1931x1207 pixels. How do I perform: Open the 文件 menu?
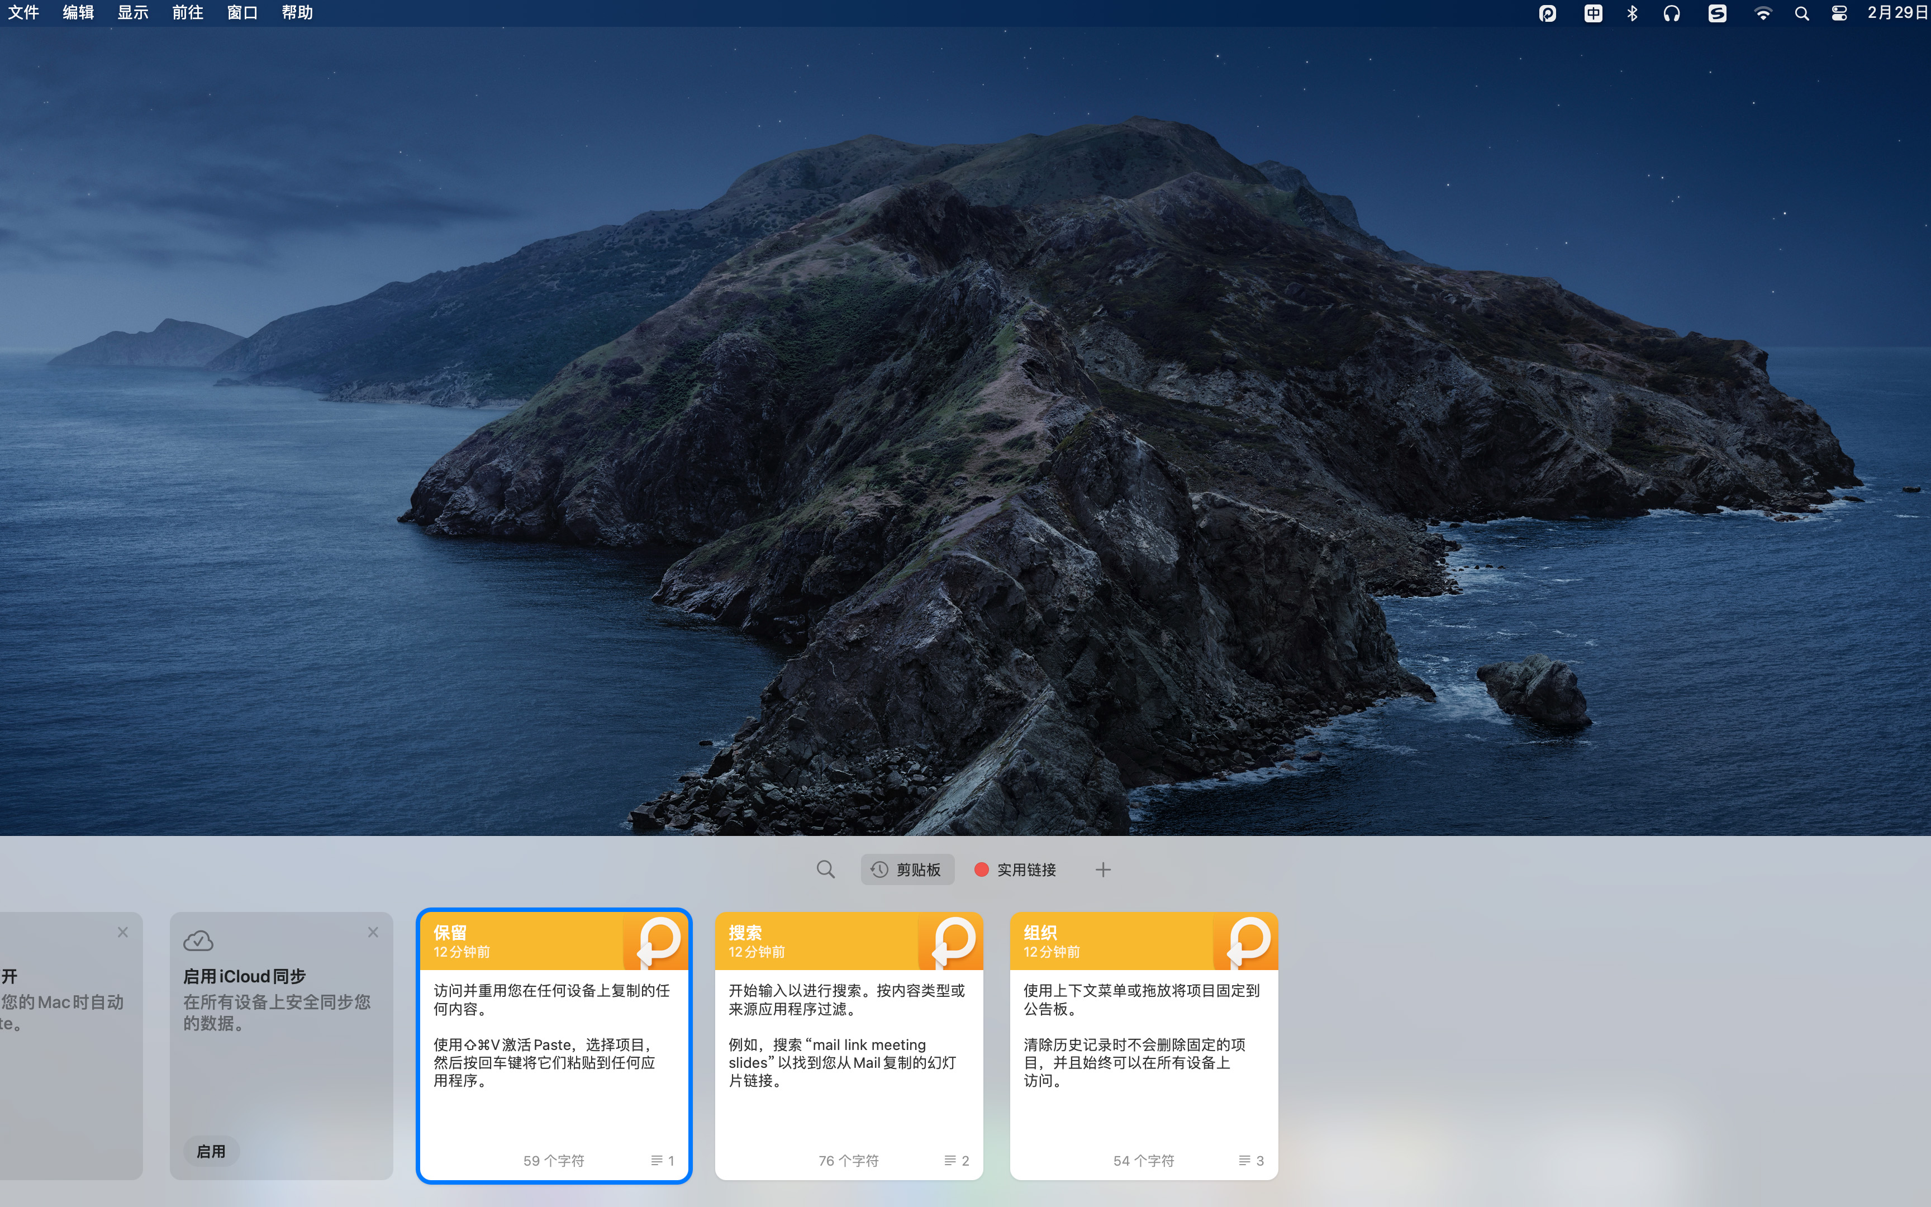(24, 13)
